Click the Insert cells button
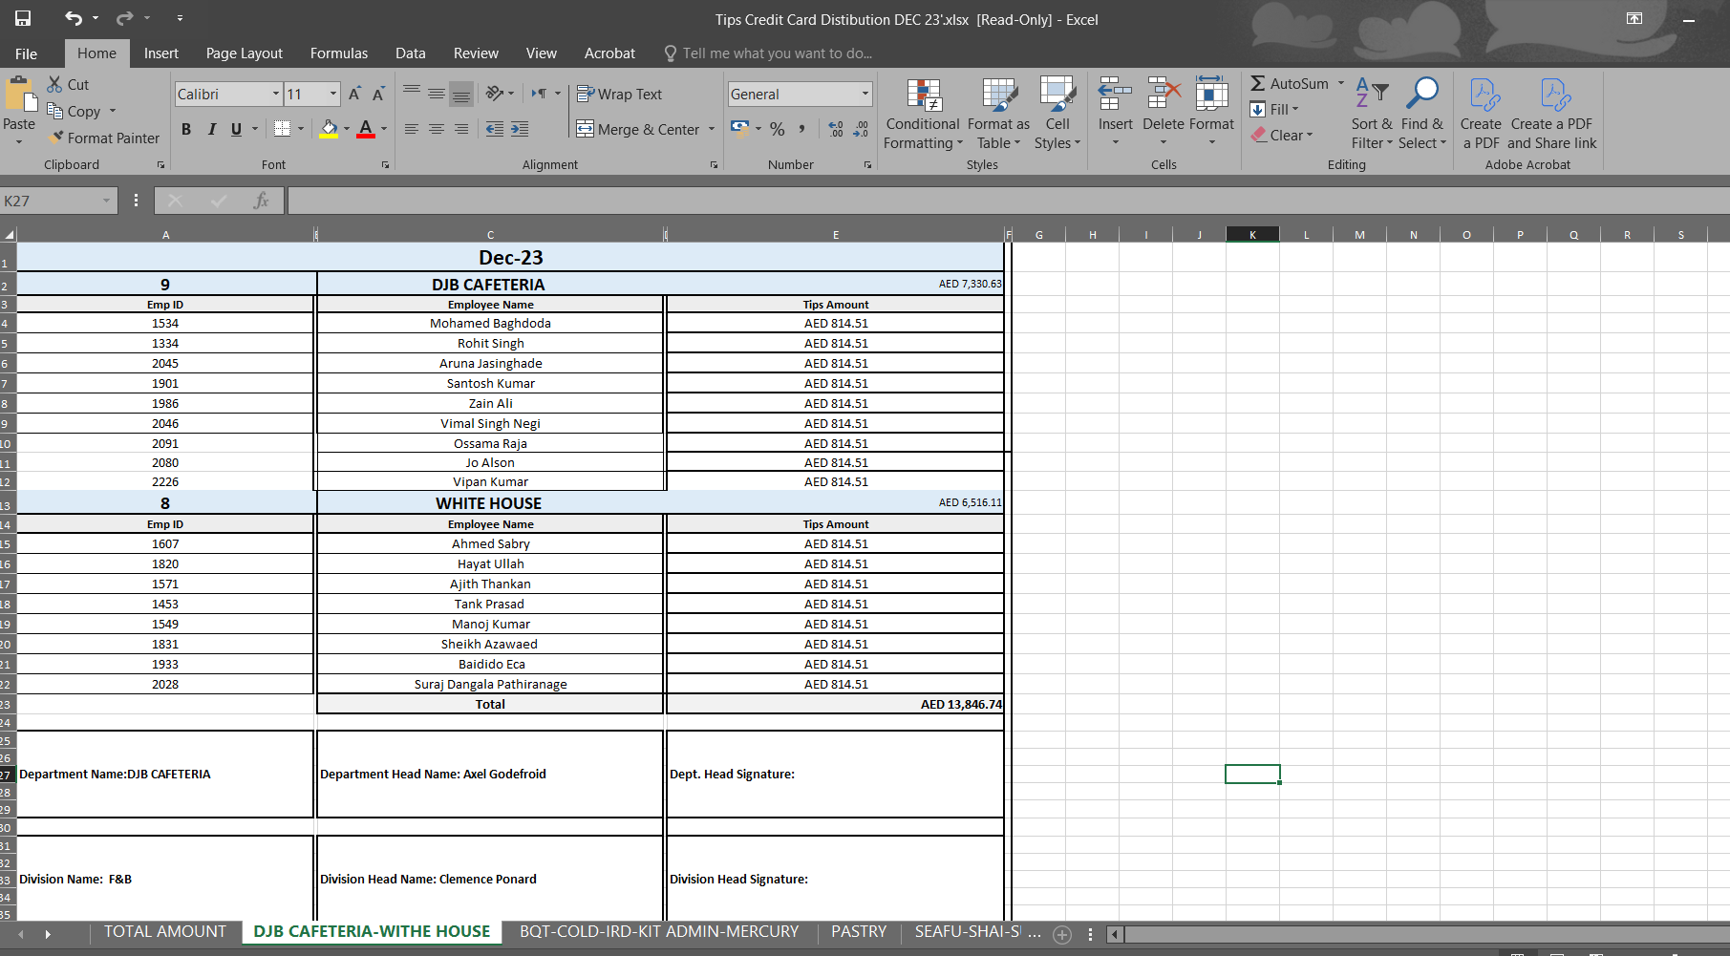Viewport: 1730px width, 956px height. coord(1115,114)
